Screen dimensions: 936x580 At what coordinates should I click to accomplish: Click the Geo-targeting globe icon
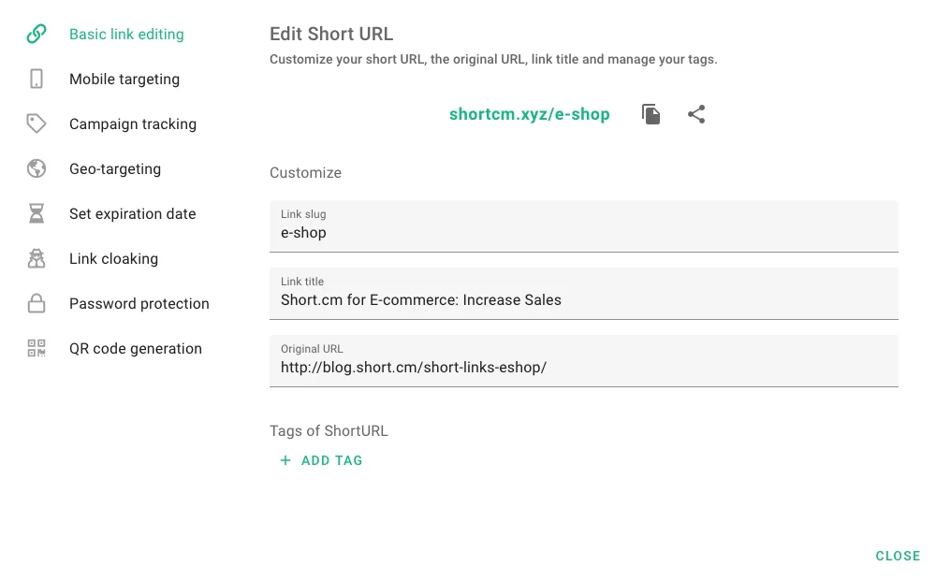[x=36, y=168]
